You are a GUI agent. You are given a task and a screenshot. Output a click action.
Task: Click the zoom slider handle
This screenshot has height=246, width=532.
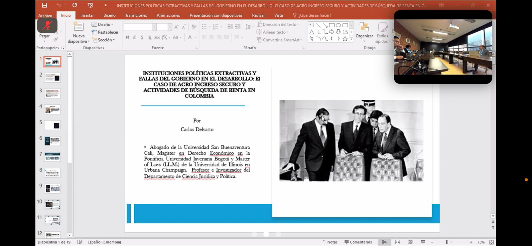(447, 242)
